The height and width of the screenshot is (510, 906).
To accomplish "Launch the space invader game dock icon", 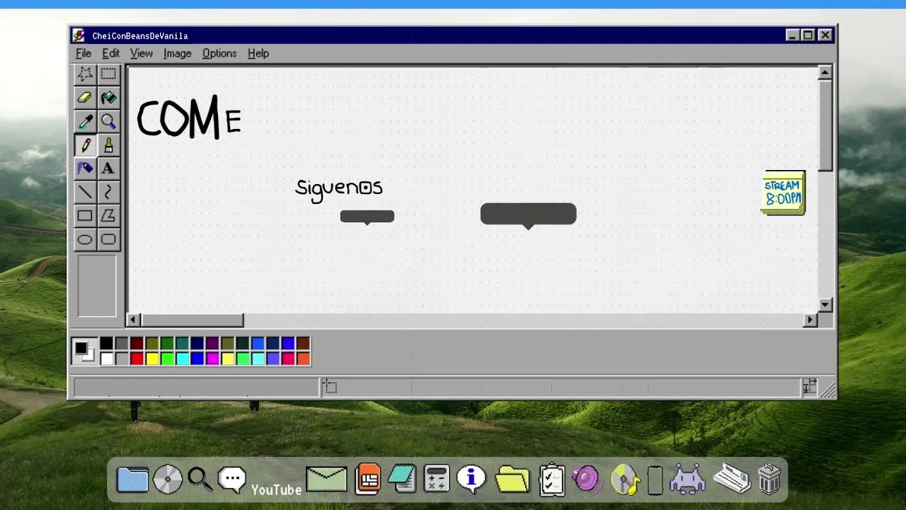I will pos(687,479).
